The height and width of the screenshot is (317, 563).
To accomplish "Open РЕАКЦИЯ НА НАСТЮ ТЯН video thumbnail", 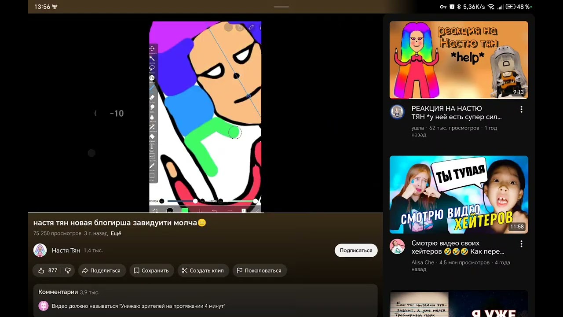I will 459,60.
